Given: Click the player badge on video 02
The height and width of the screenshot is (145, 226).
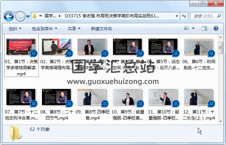Looking at the screenshot, I should coord(69,53).
